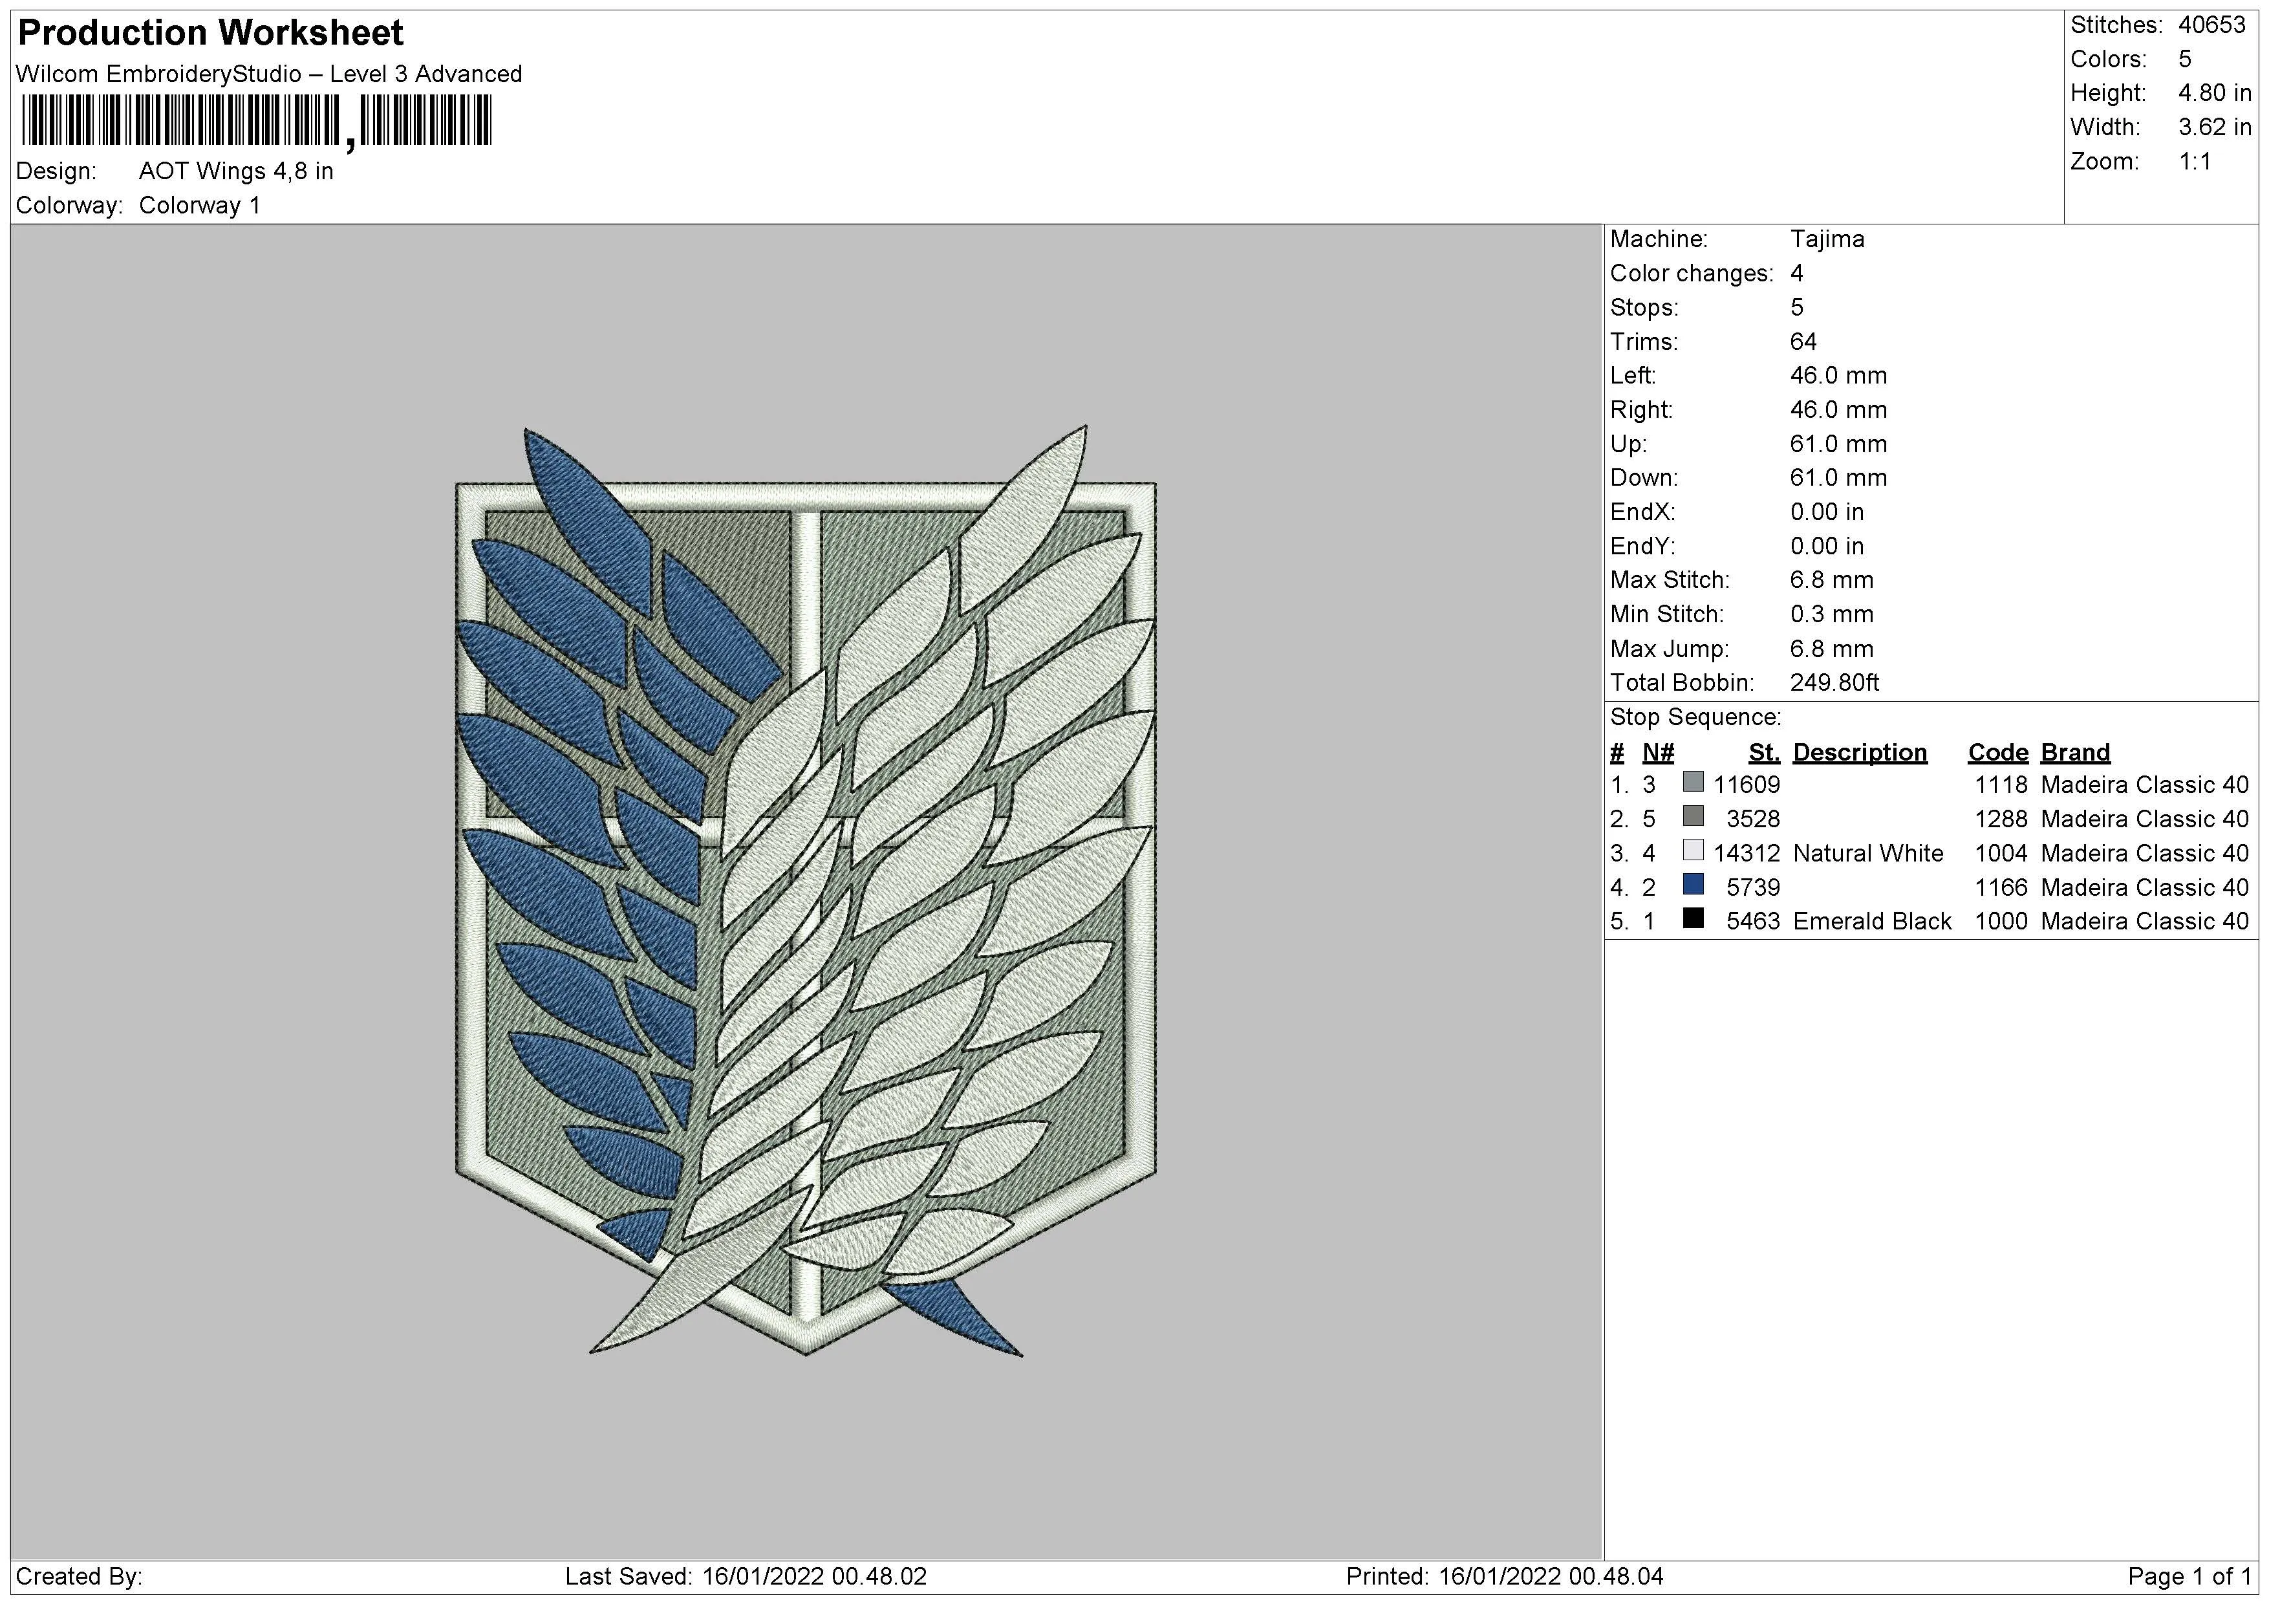Click the Colors value 5 in header
Viewport: 2269px width, 1604px height.
(x=2185, y=60)
